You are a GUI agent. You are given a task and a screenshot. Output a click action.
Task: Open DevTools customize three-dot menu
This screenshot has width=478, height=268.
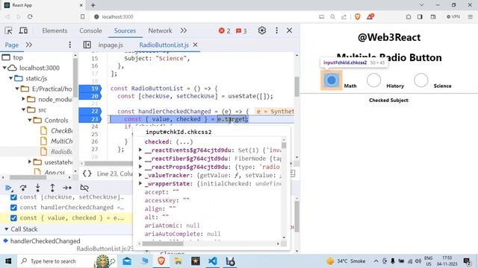point(276,31)
